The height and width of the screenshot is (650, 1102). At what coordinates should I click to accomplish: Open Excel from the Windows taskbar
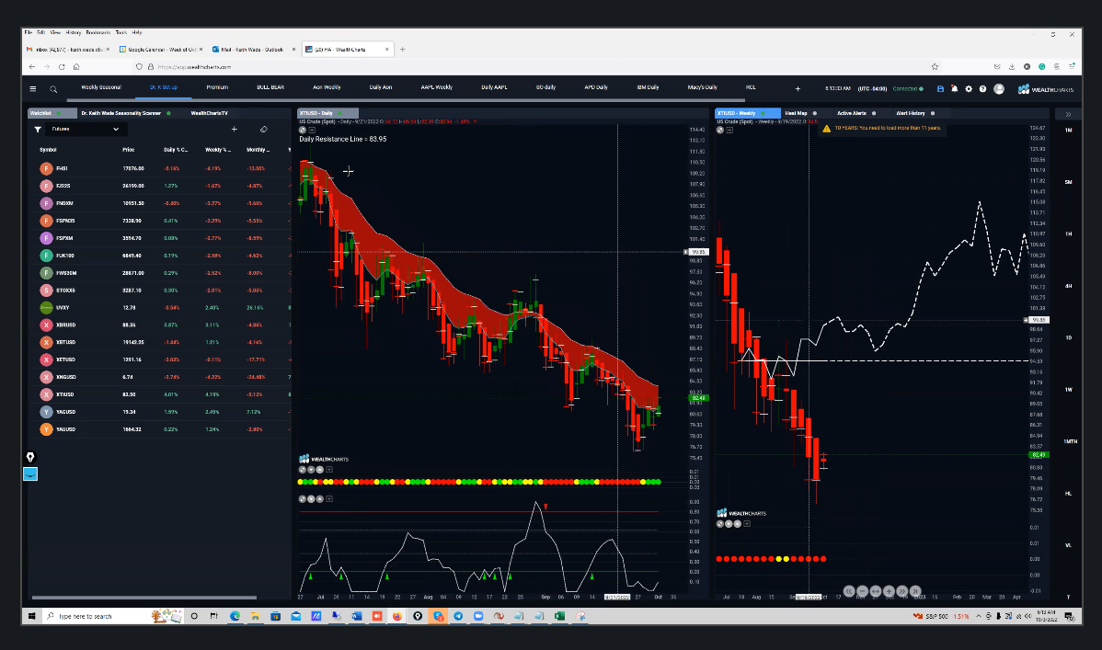pos(559,616)
